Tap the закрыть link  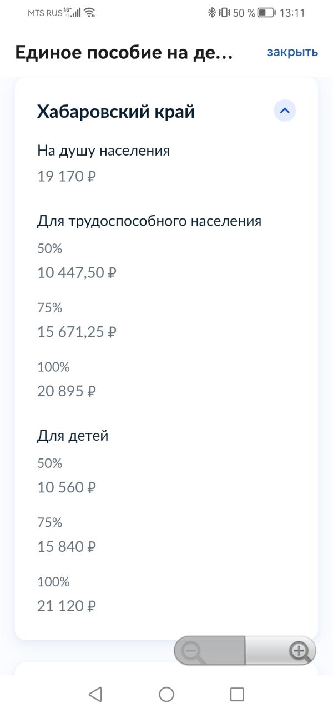[292, 52]
